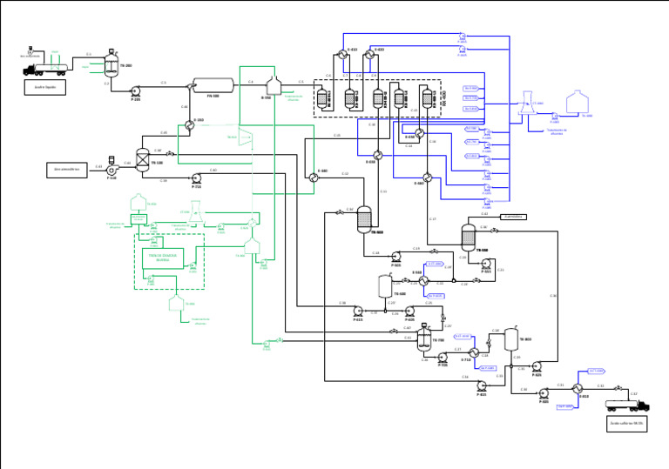Select the 'TREN DE OSMOSIS INVERSA' green box
Screen dimensions: 669x469
163,258
